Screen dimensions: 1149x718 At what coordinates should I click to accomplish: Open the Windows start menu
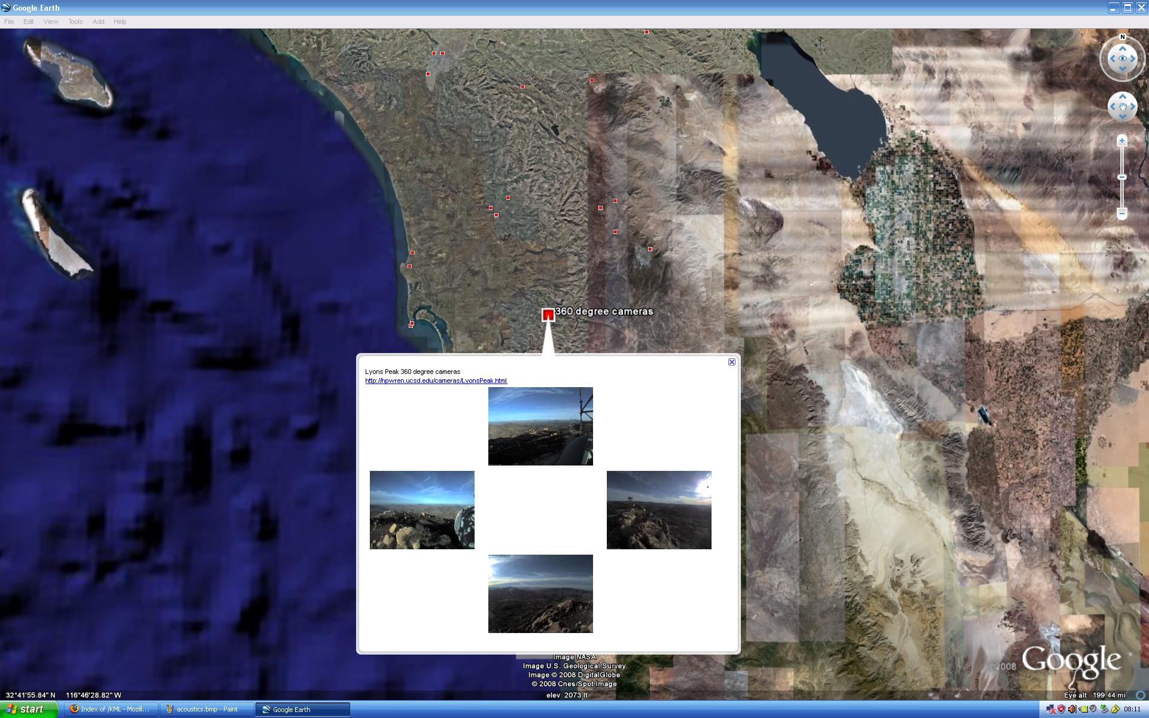29,709
